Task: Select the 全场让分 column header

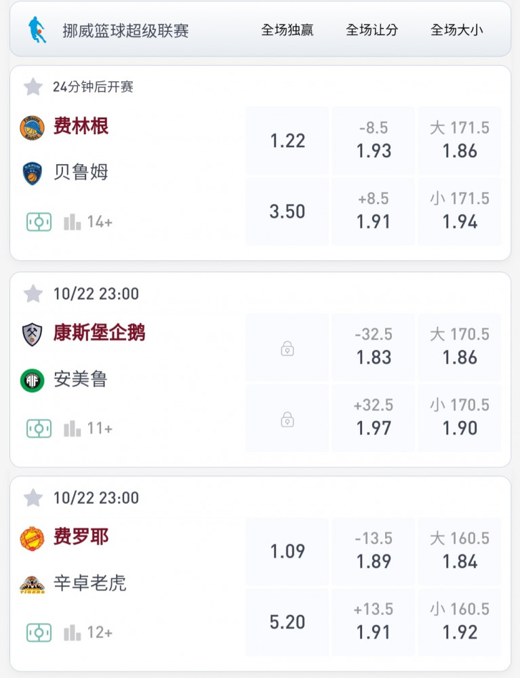Action: click(x=372, y=30)
